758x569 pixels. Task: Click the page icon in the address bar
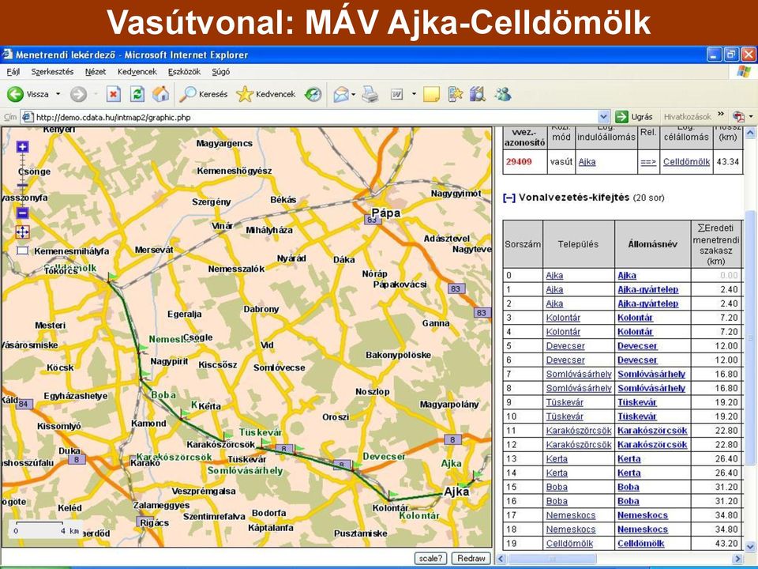coord(28,117)
